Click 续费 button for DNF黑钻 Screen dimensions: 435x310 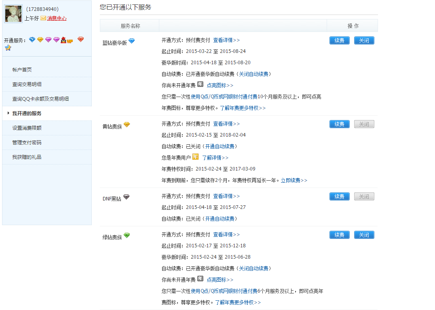pyautogui.click(x=340, y=196)
